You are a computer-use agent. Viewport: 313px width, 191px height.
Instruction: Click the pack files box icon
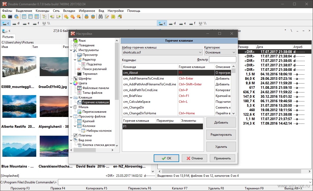click(x=87, y=17)
